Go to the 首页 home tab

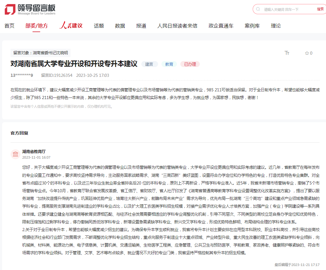9,26
